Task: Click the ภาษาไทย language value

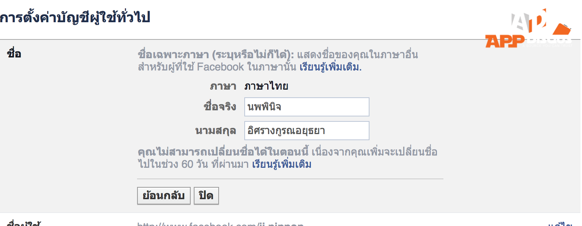Action: pos(266,86)
